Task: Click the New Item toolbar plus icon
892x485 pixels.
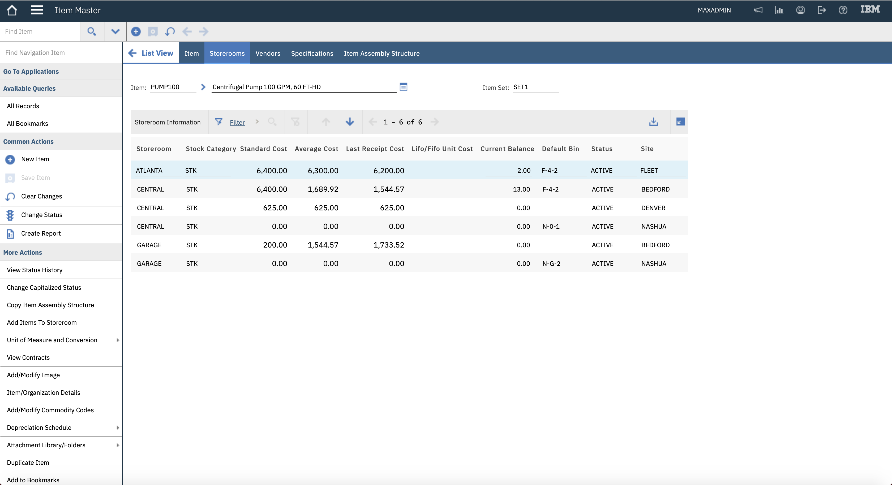Action: 136,32
